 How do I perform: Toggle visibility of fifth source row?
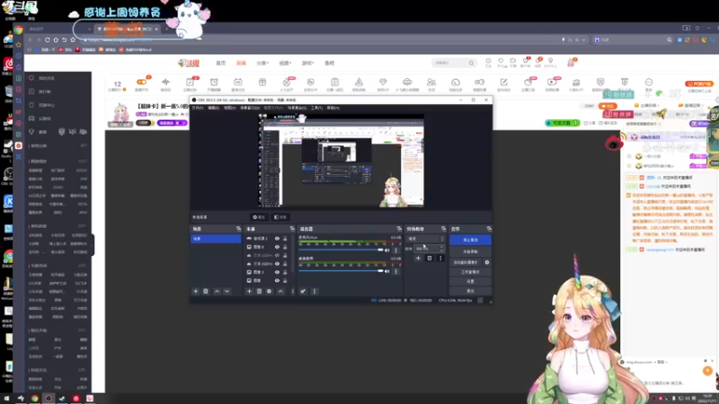(x=277, y=272)
